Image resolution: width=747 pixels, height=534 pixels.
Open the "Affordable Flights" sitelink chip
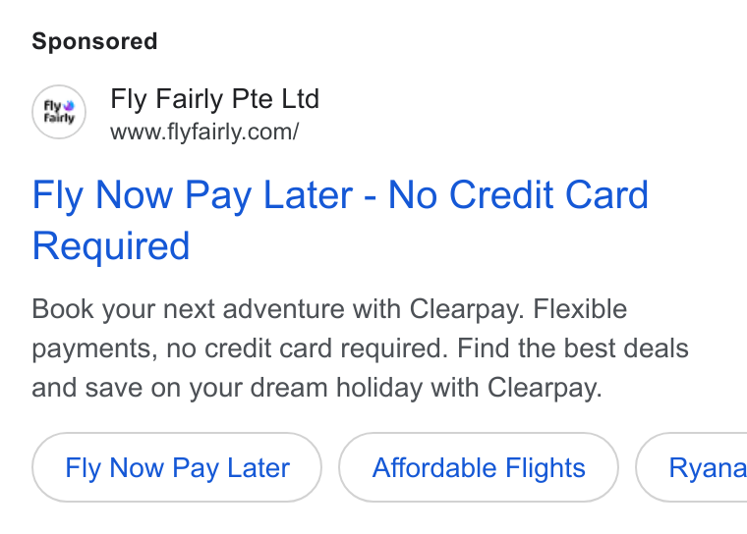pos(479,467)
